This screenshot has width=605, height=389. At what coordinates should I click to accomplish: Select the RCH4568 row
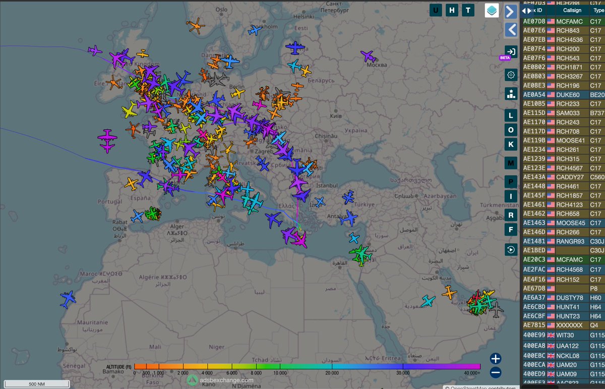563,269
